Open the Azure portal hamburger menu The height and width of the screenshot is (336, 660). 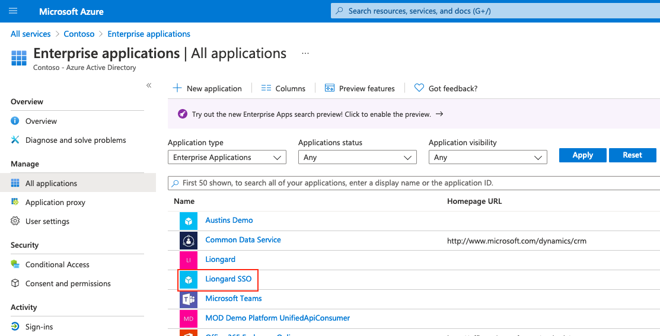(13, 11)
